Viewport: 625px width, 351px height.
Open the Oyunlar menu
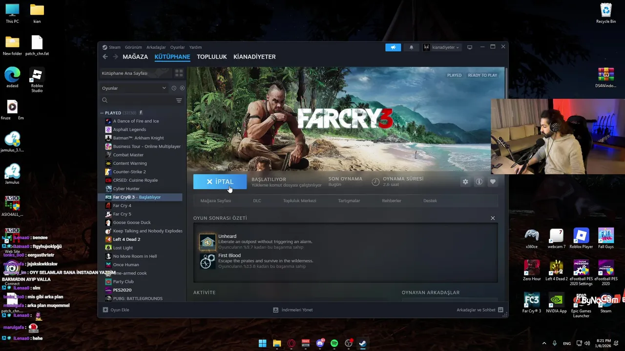click(177, 47)
